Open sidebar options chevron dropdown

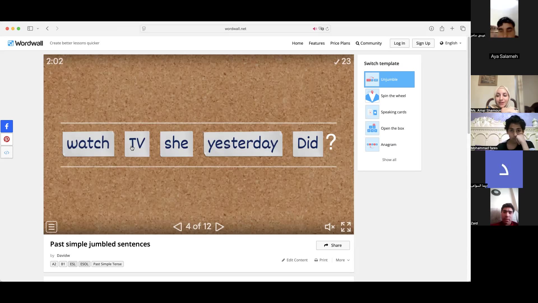(x=38, y=29)
